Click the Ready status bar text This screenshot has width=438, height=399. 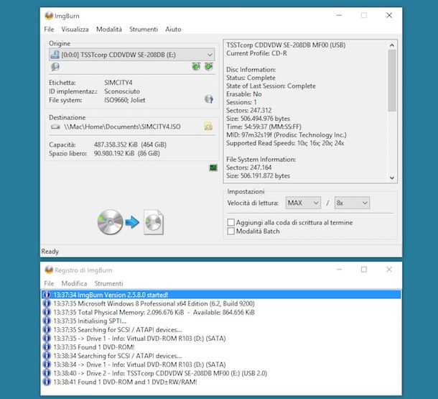50,252
